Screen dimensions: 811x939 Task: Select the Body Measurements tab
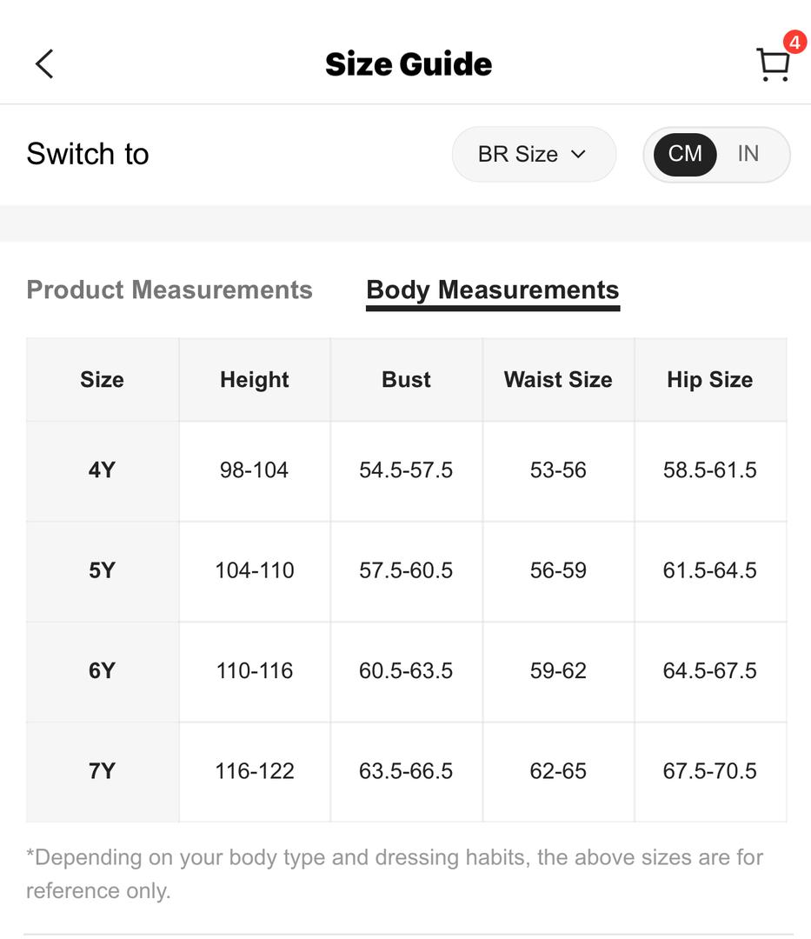(493, 291)
